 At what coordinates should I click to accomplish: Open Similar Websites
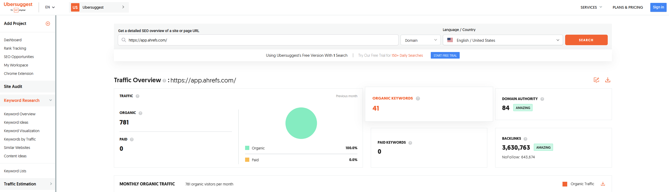tap(17, 148)
